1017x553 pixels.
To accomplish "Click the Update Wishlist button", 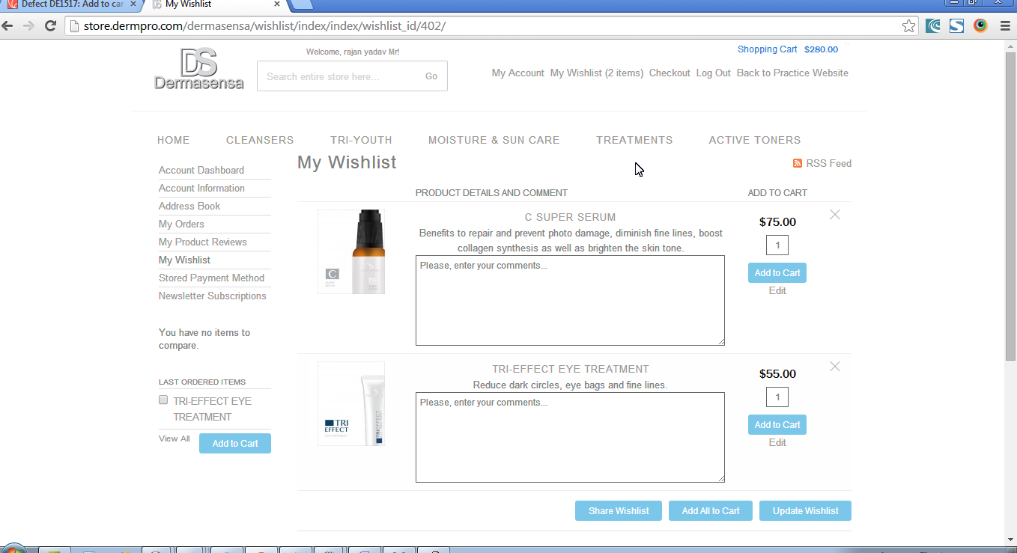I will click(x=806, y=511).
